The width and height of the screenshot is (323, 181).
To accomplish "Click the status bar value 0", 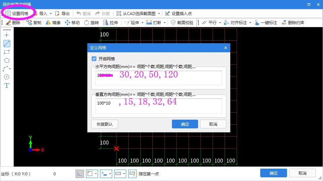I will [x=55, y=174].
